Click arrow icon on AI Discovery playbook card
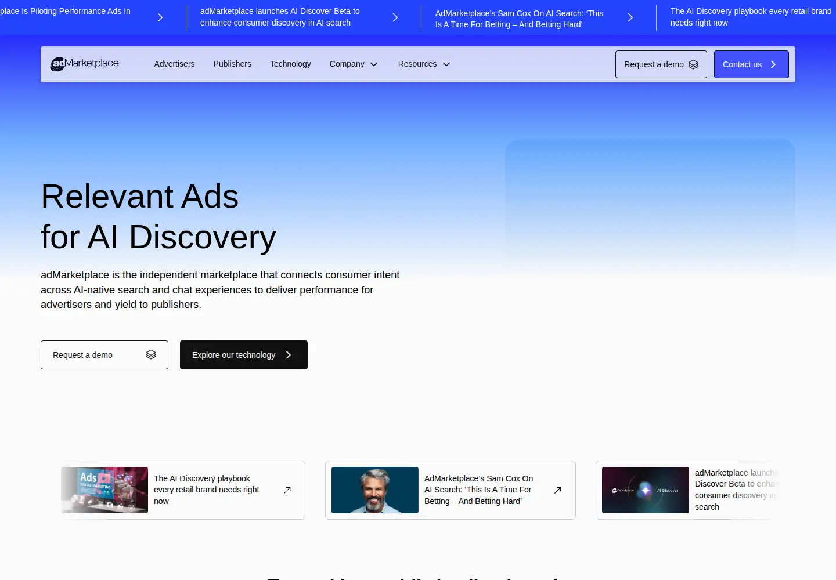 pyautogui.click(x=287, y=490)
